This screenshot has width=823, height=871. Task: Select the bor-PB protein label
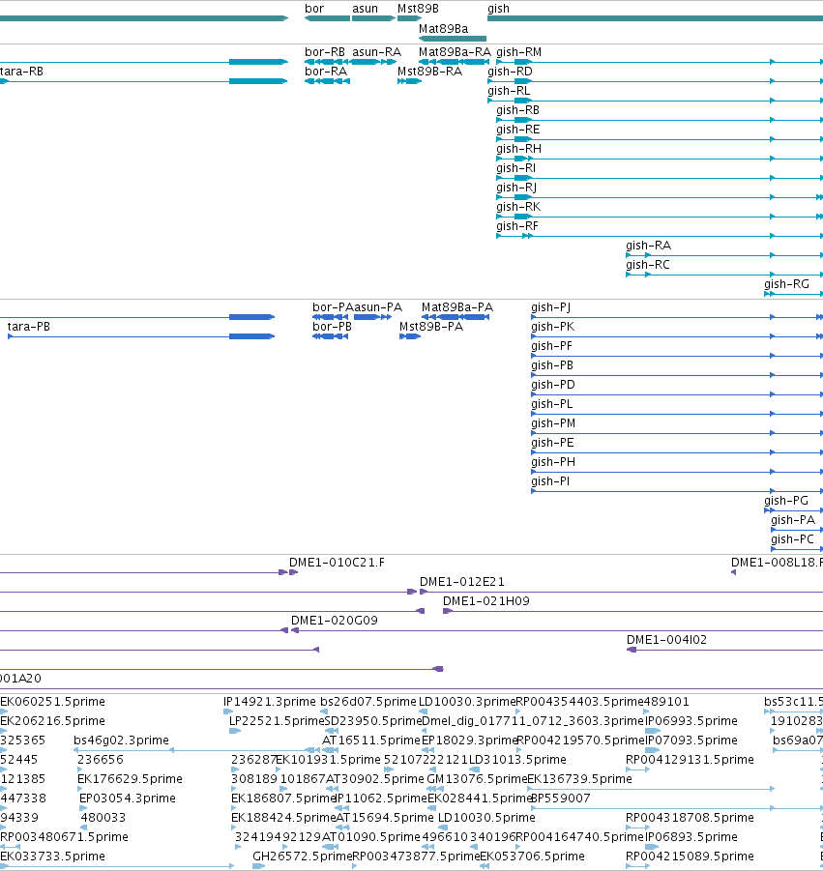point(332,327)
